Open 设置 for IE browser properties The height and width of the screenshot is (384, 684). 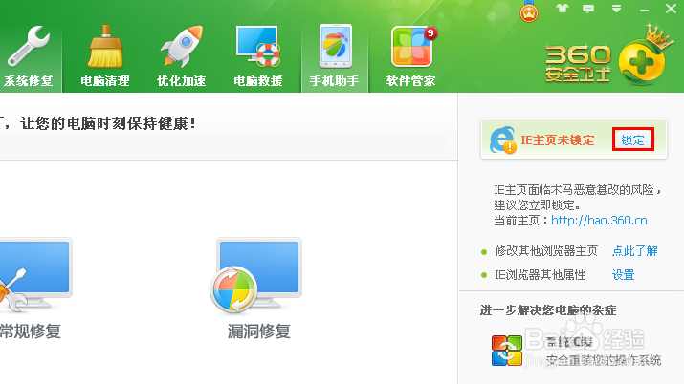(623, 275)
